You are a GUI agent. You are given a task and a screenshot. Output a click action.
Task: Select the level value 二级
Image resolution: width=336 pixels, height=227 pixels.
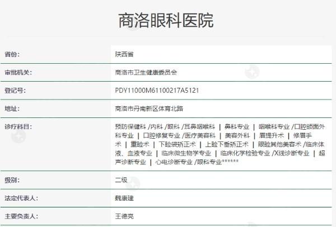click(122, 180)
